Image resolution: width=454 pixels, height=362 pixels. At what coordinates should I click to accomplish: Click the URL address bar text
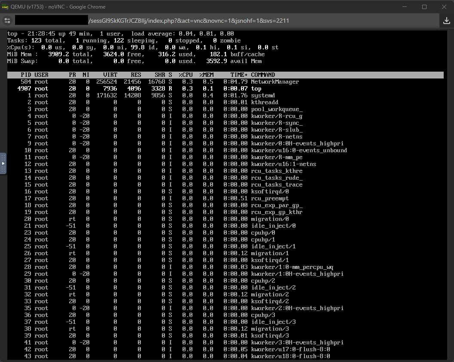pyautogui.click(x=189, y=21)
